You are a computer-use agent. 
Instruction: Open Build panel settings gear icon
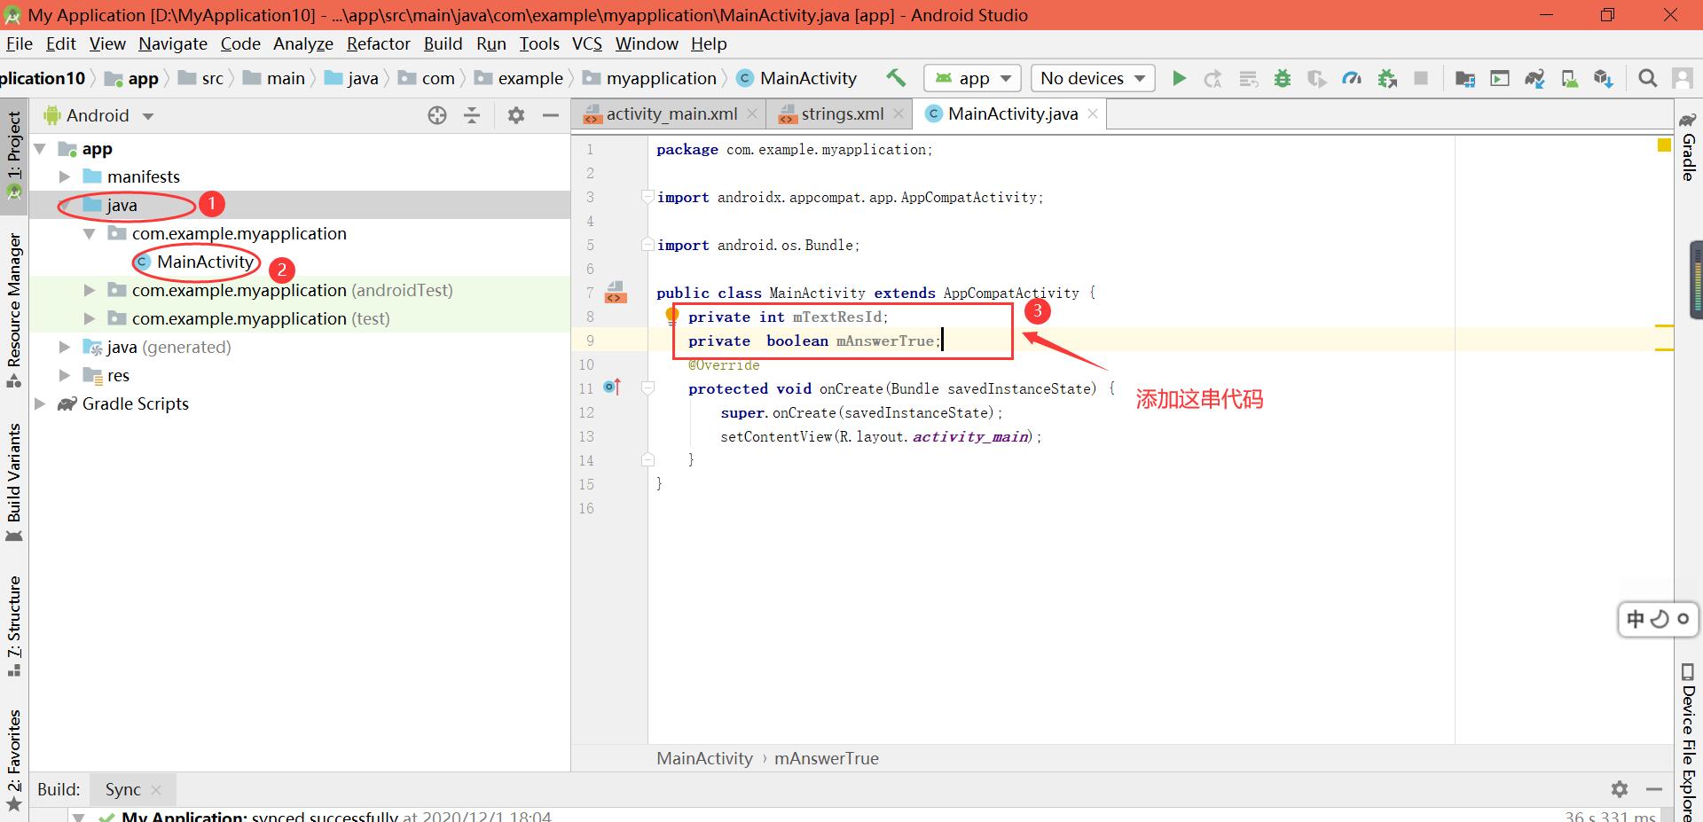[x=1620, y=789]
